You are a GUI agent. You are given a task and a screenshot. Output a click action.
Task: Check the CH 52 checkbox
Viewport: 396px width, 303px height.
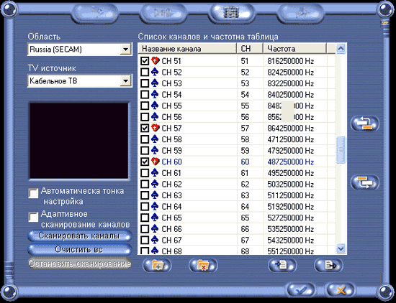point(145,73)
